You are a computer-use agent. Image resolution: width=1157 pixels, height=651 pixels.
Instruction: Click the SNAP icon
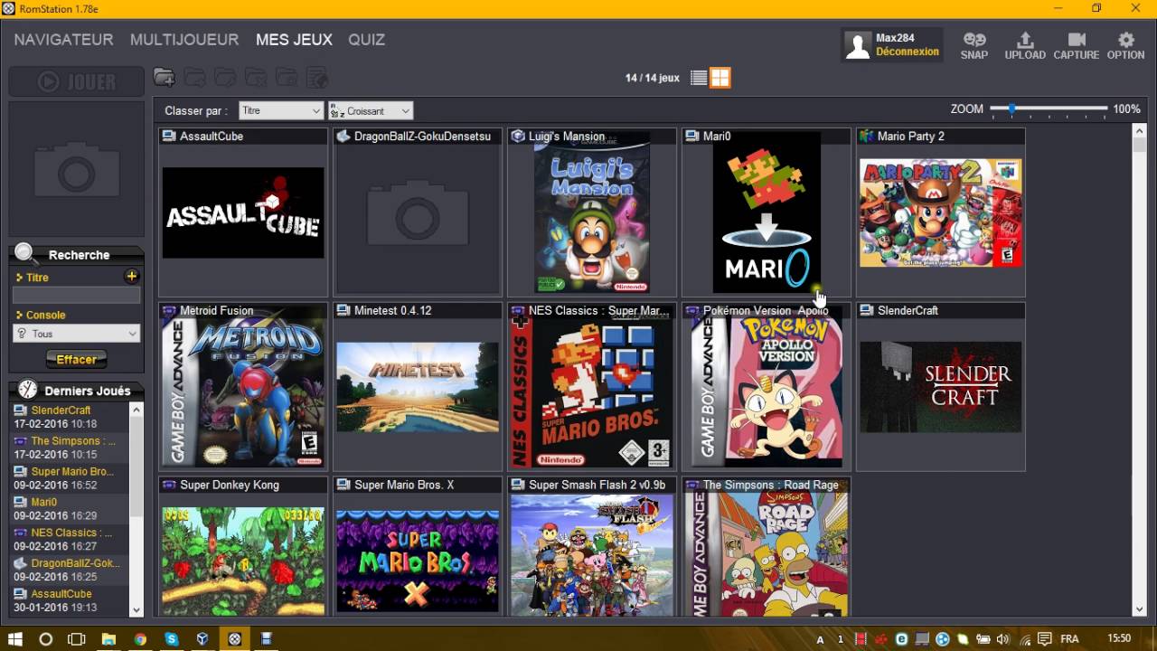(x=974, y=45)
